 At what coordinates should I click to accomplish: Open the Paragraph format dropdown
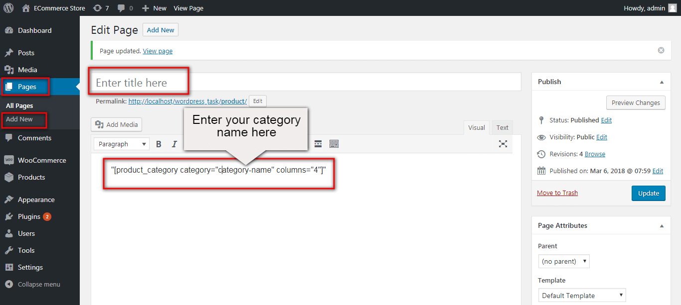(x=121, y=144)
